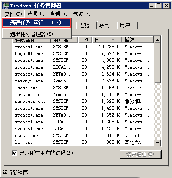Select svchost.exe row using 1,308 K
The height and width of the screenshot is (178, 172).
pyautogui.click(x=83, y=122)
